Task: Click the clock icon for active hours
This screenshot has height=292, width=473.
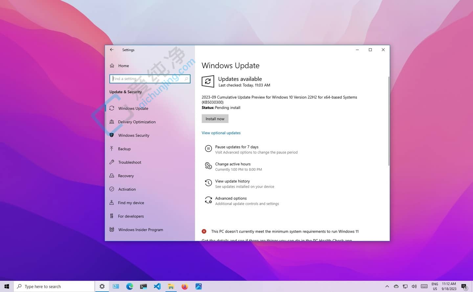Action: (x=208, y=166)
